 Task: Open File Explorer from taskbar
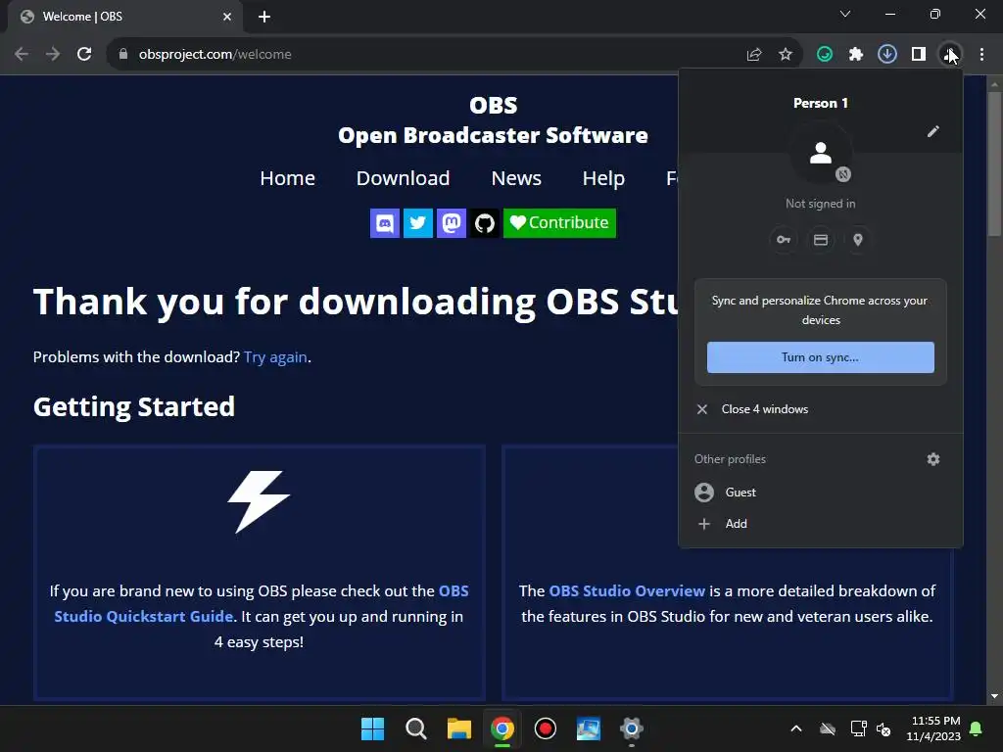(x=458, y=728)
